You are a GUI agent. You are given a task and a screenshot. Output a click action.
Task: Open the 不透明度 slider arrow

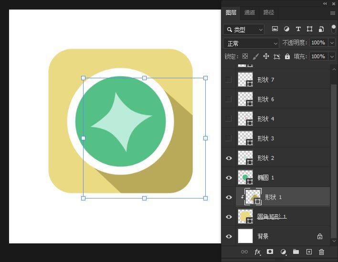(332, 42)
